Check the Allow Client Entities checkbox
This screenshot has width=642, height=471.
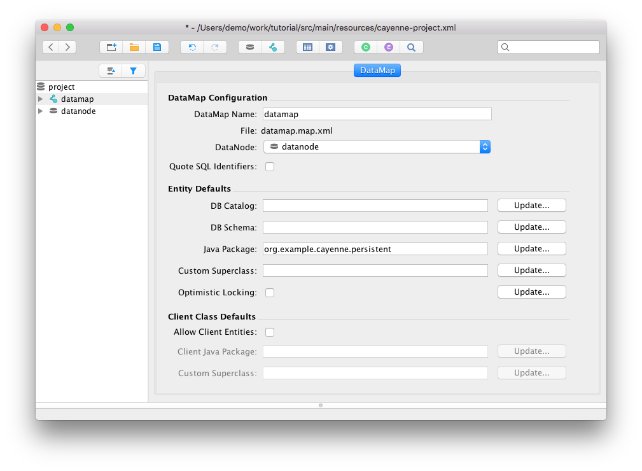point(270,332)
